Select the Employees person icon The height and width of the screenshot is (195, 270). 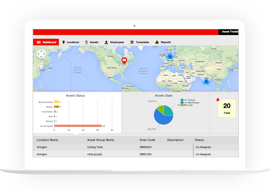(106, 42)
